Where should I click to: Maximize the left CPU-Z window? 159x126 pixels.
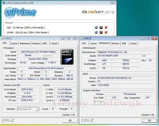69,38
